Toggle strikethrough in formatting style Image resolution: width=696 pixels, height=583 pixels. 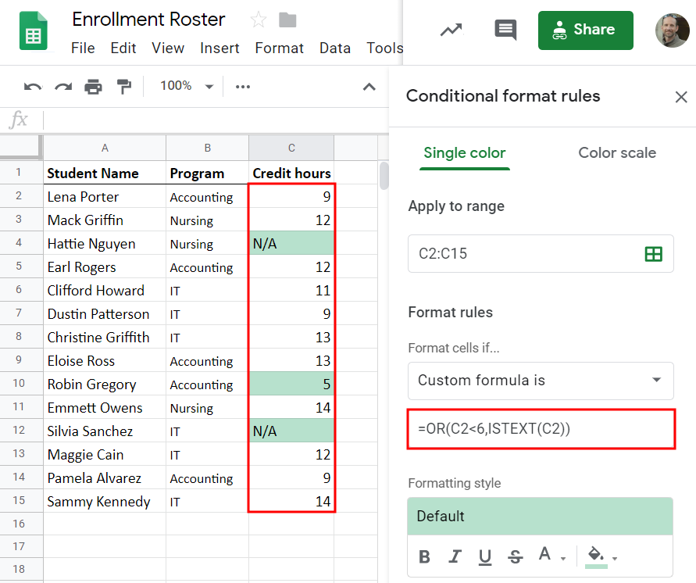516,556
